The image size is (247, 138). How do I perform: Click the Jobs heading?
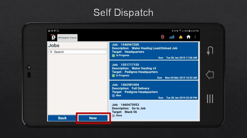point(54,45)
